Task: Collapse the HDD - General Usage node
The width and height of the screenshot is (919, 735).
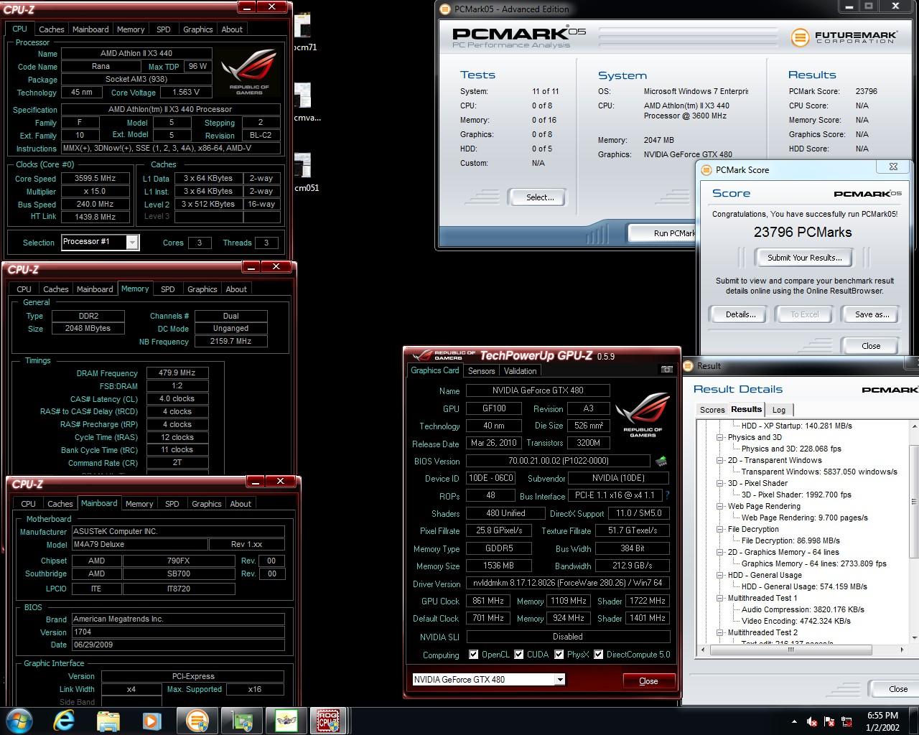Action: 720,575
